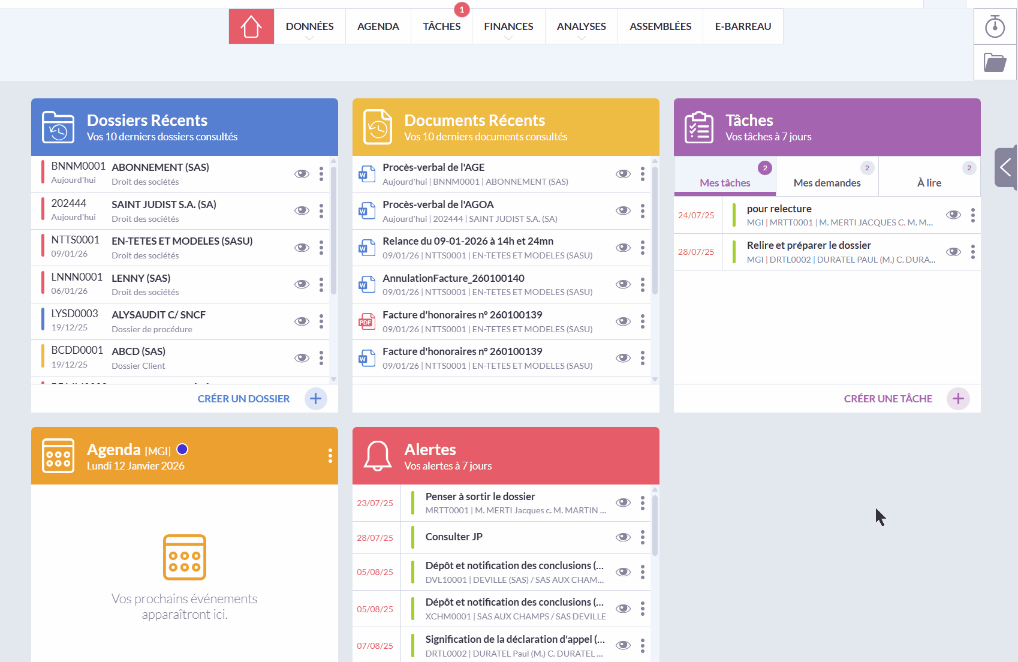Open the folder icon in right sidebar

pyautogui.click(x=995, y=62)
